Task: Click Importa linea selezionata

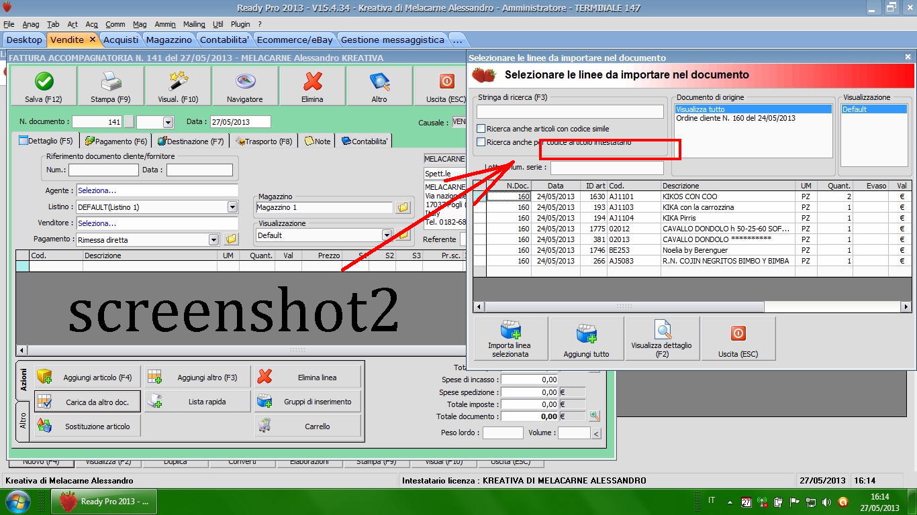Action: coord(510,339)
